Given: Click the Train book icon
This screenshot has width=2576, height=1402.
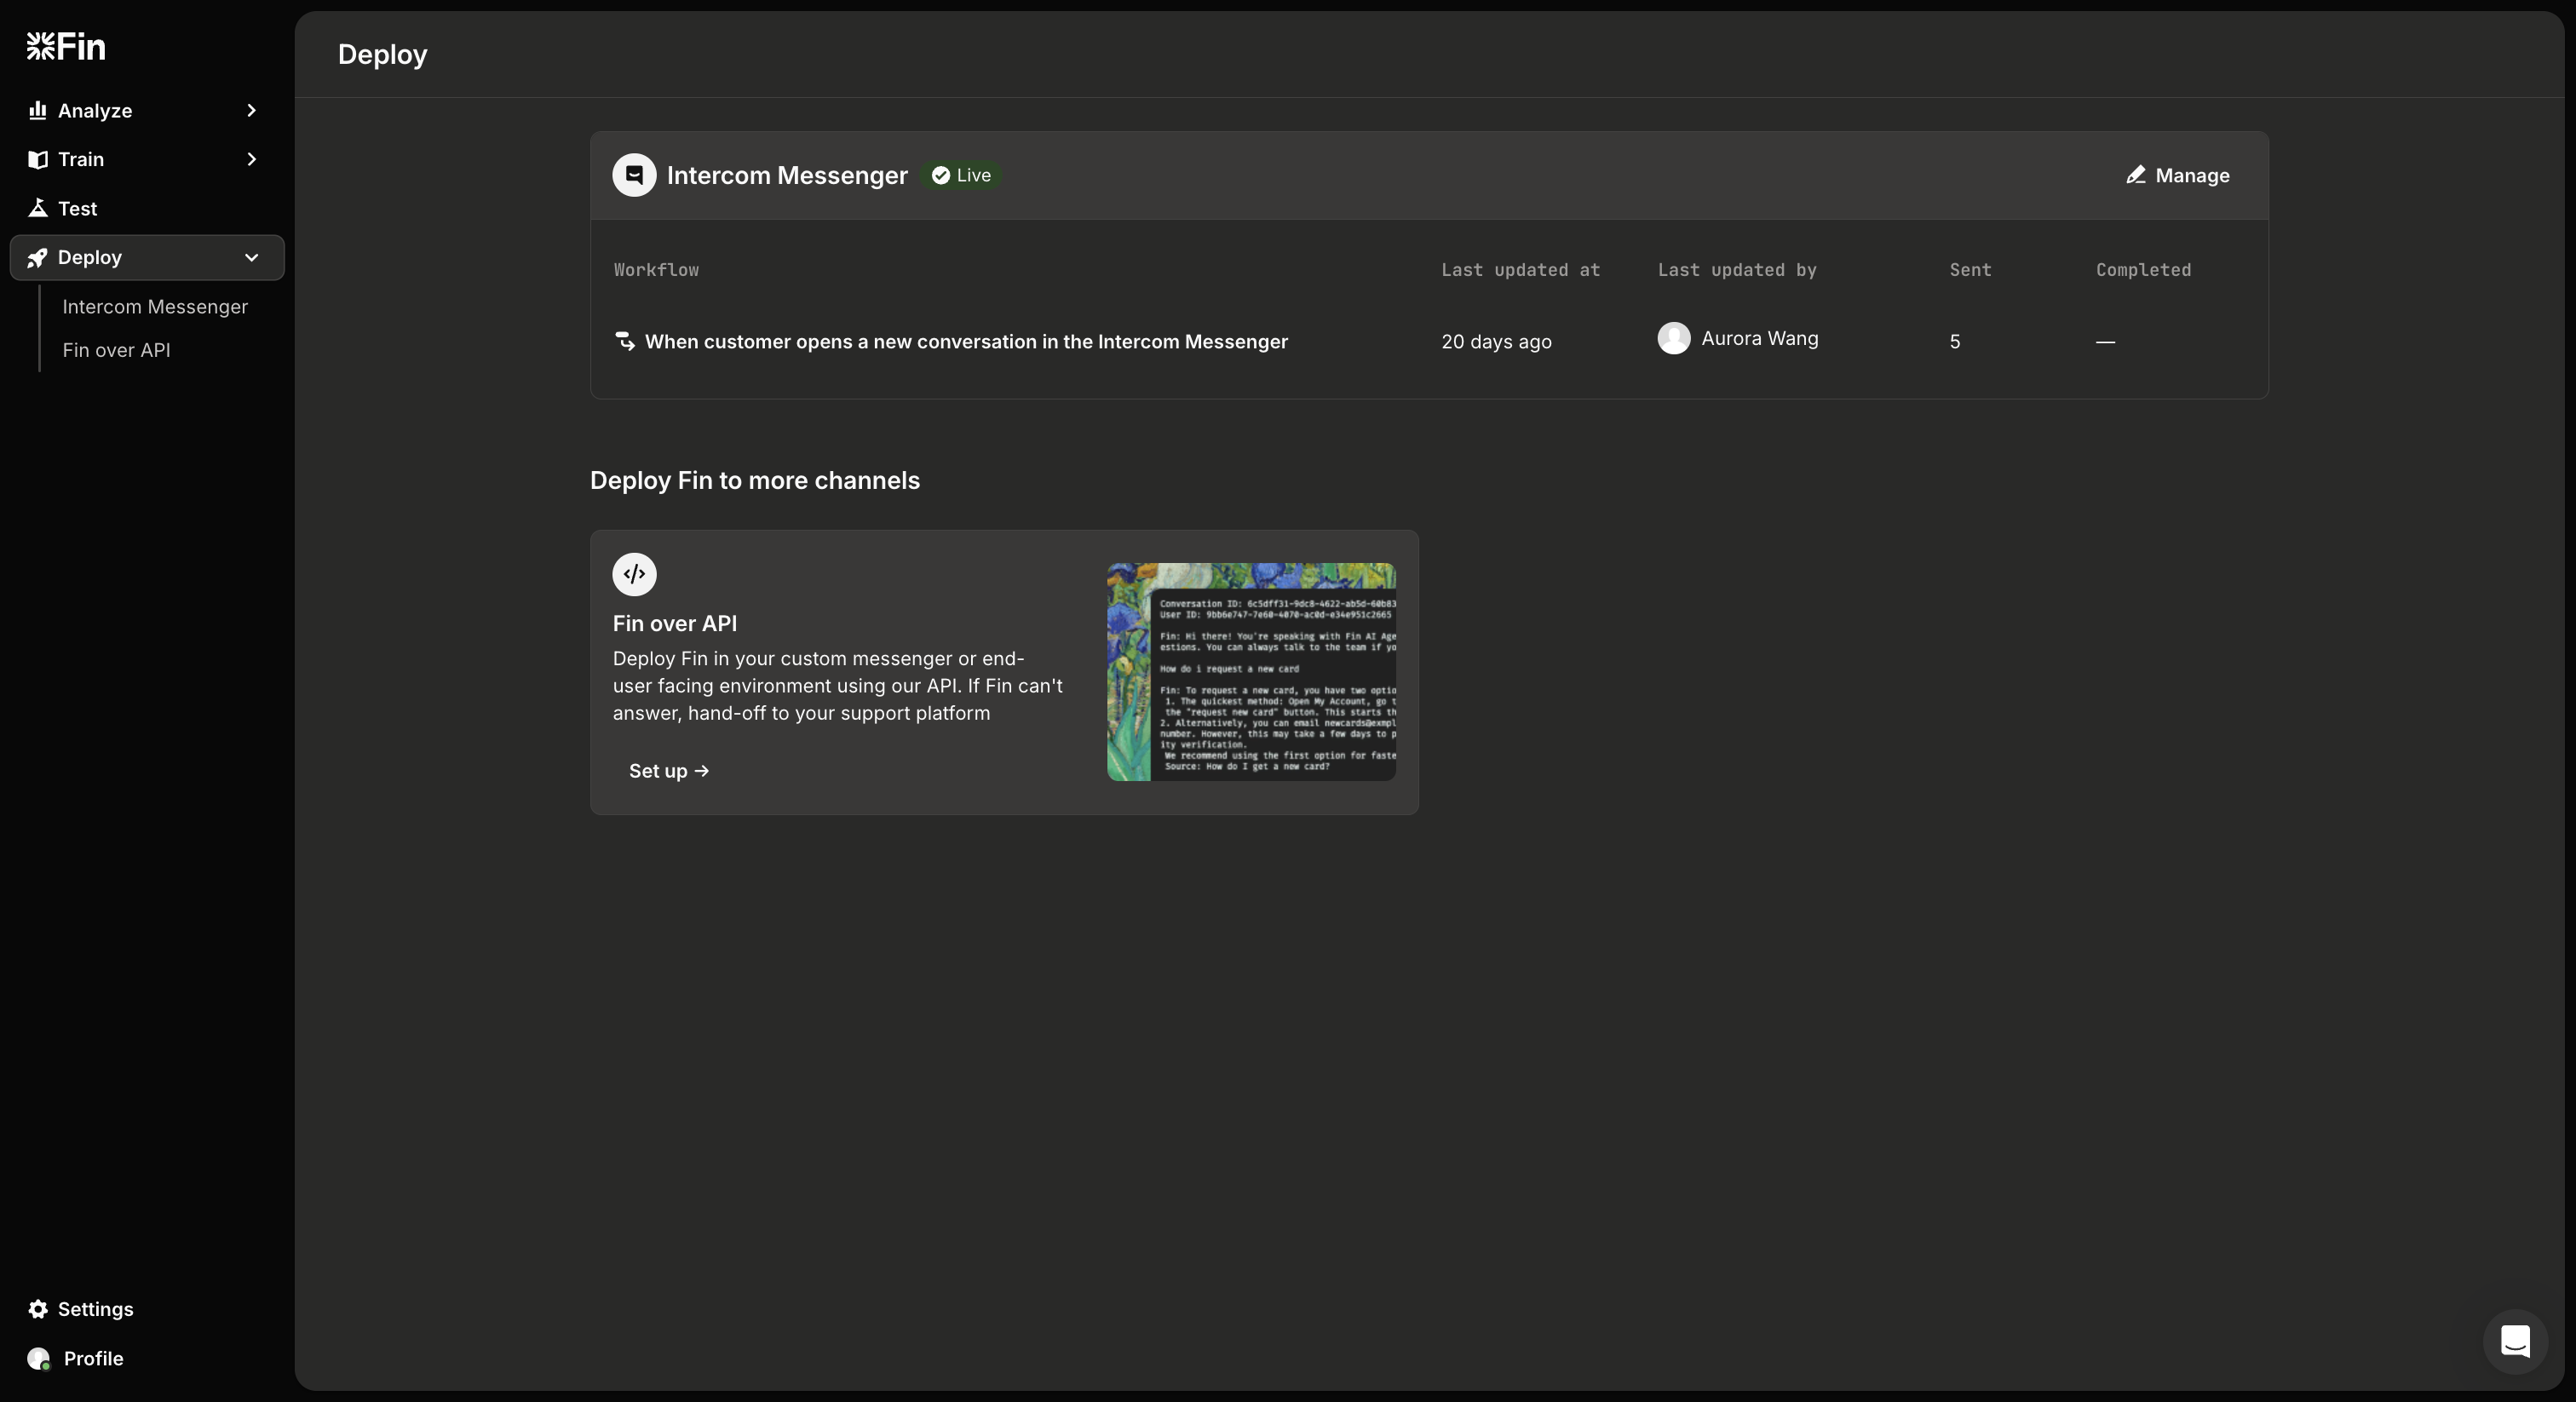Looking at the screenshot, I should coord(38,159).
